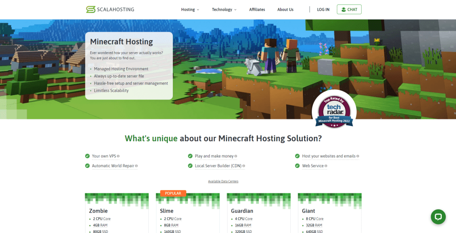Go to the About Us page
Viewport: 456px width, 233px height.
pos(285,9)
